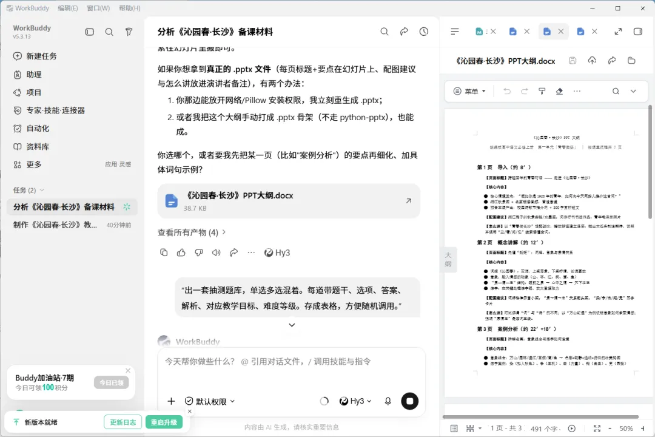Click the 更新日志 button
This screenshot has width=655, height=437.
coord(123,422)
